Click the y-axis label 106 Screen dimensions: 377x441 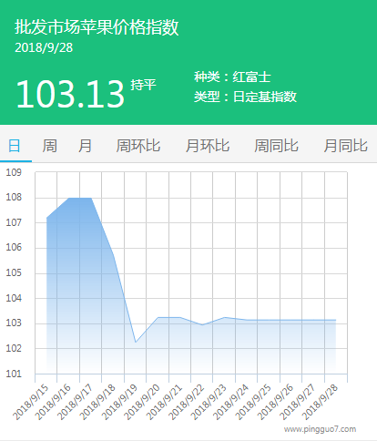tap(14, 248)
